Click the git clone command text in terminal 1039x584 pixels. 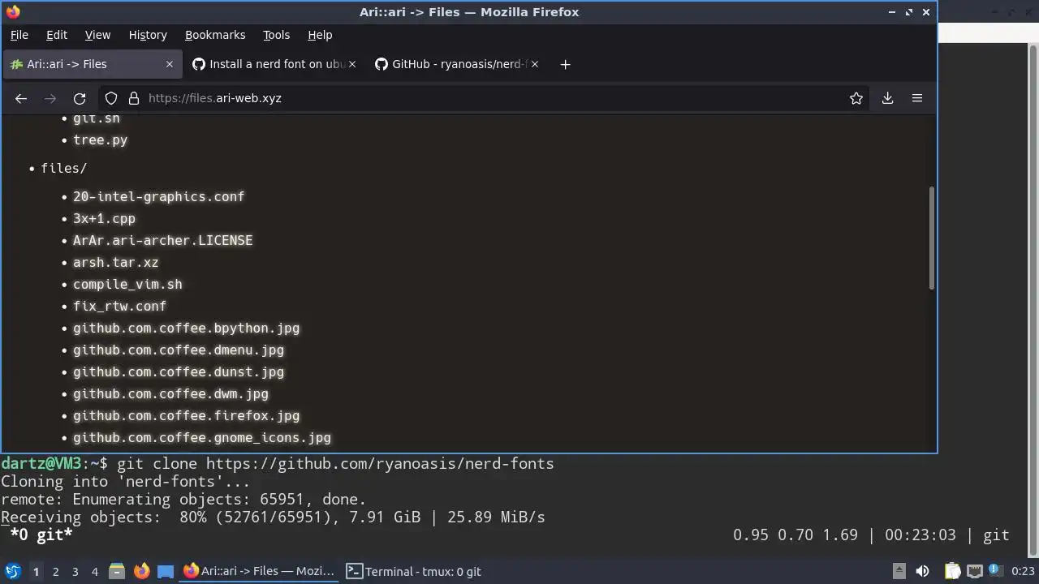coord(335,464)
